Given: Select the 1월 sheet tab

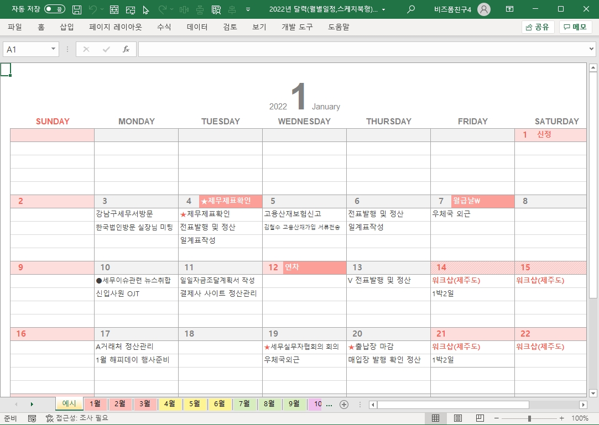Looking at the screenshot, I should click(x=95, y=403).
